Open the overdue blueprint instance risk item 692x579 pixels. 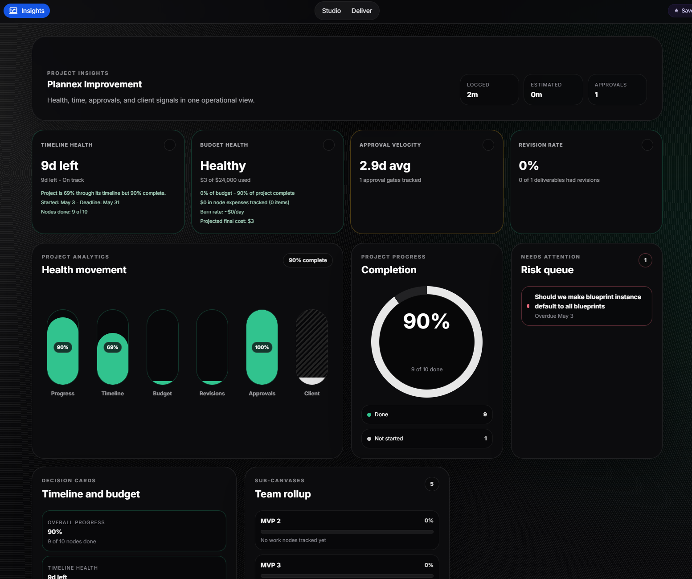coord(587,306)
